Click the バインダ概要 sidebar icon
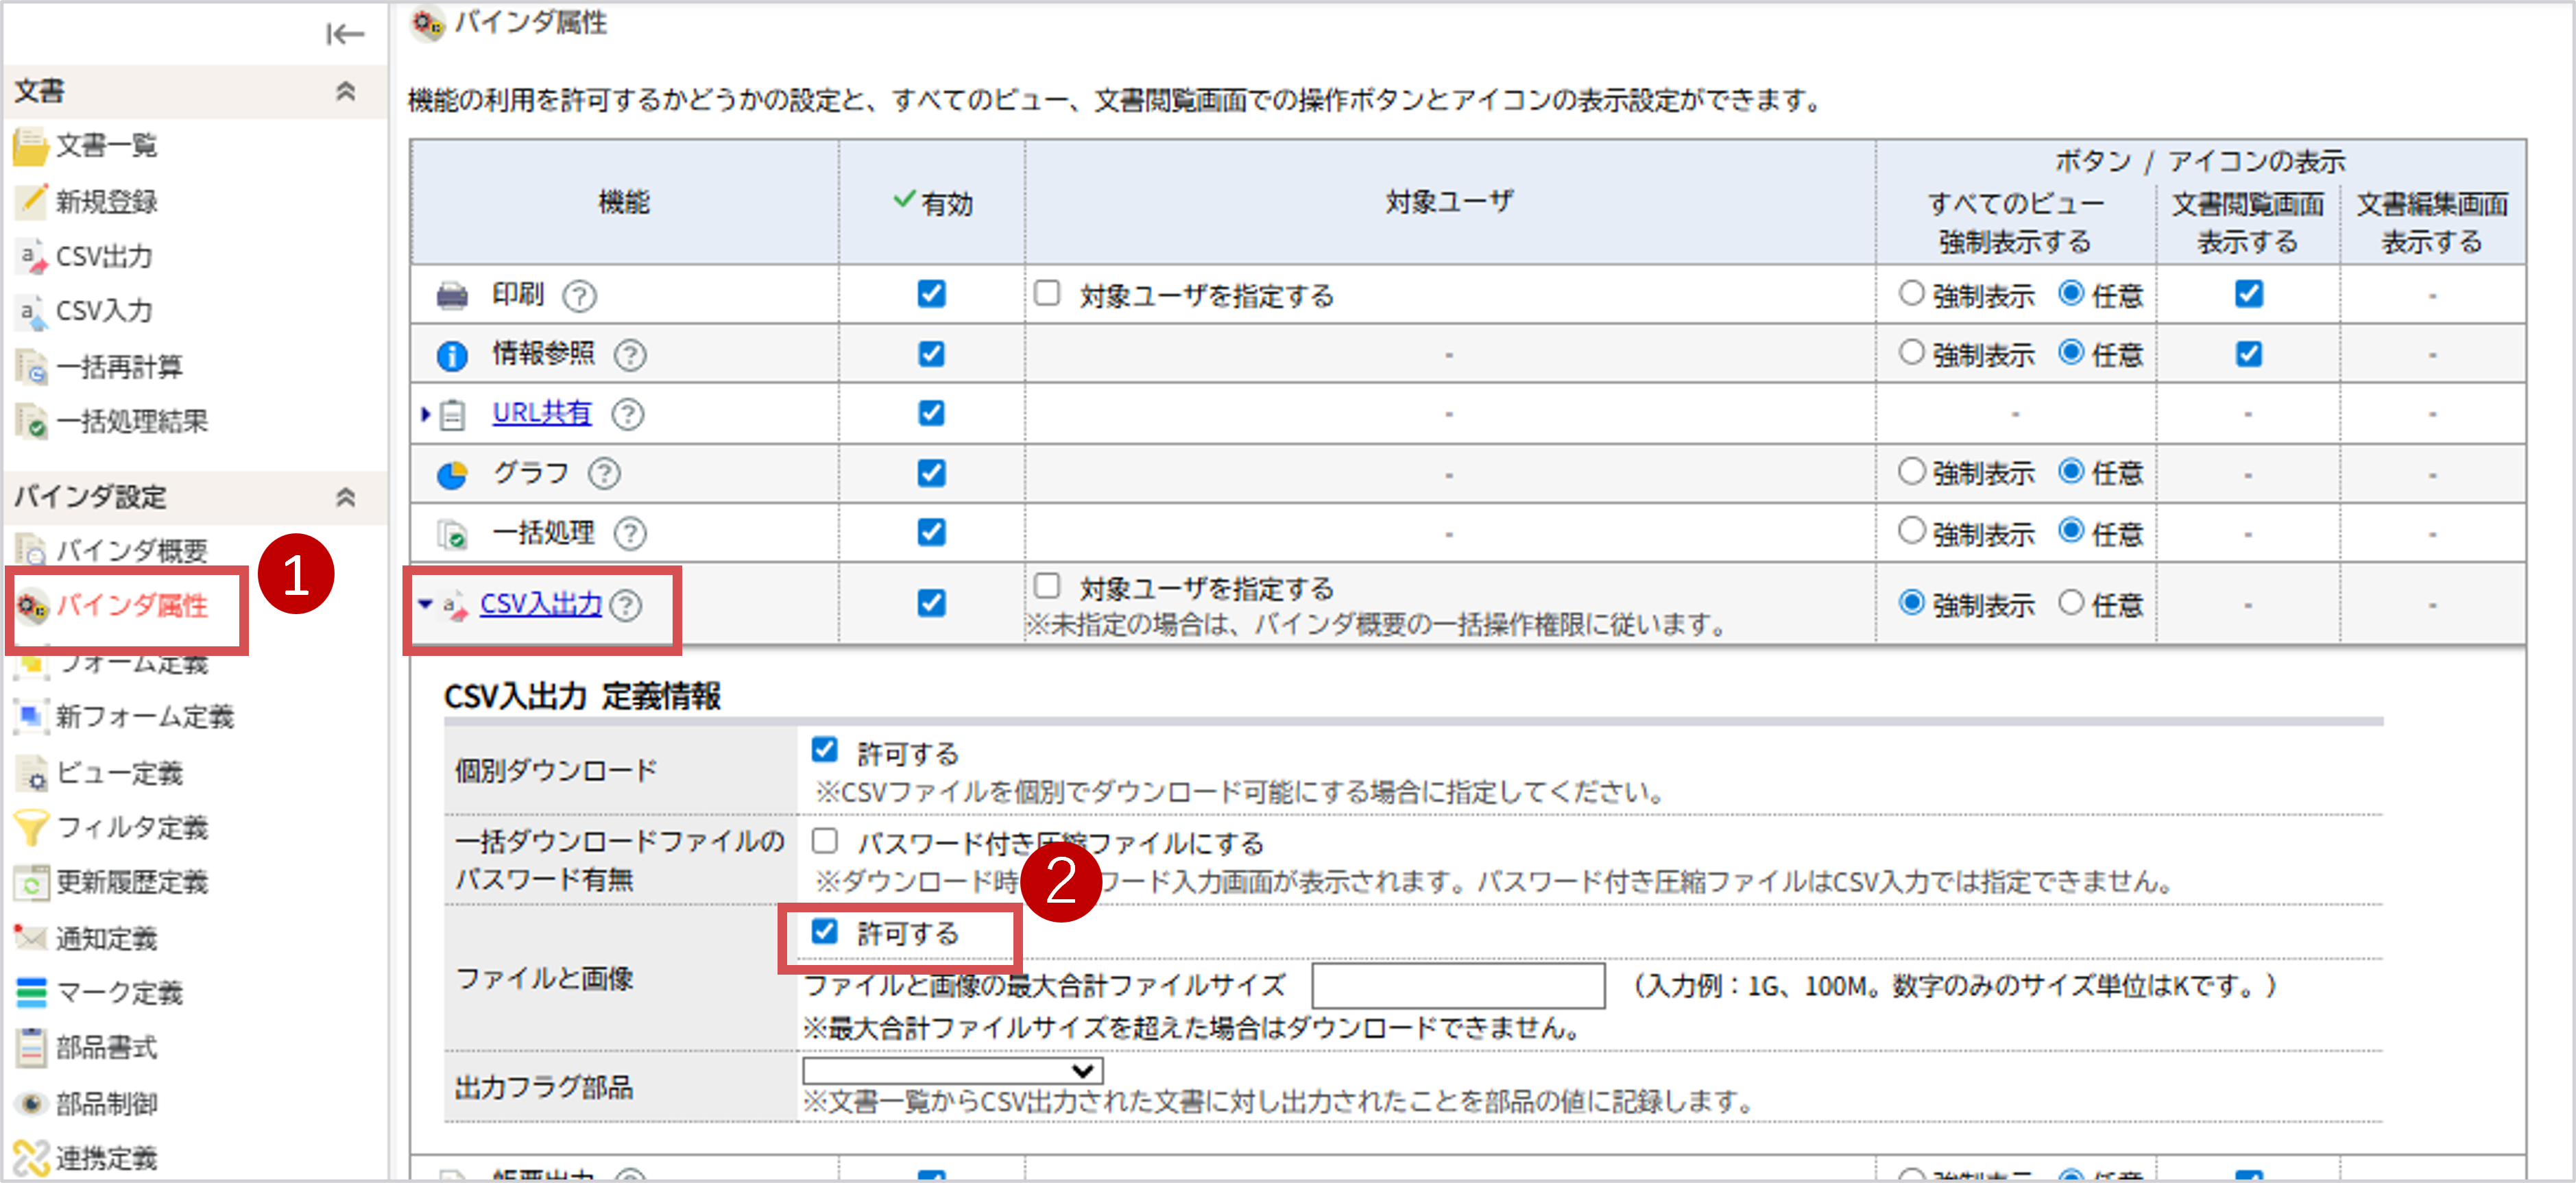Screen dimensions: 2576x1183 [32, 550]
